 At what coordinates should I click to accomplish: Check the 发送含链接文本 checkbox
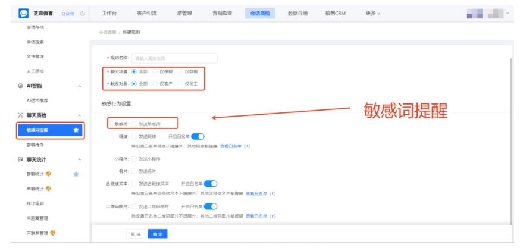134,183
